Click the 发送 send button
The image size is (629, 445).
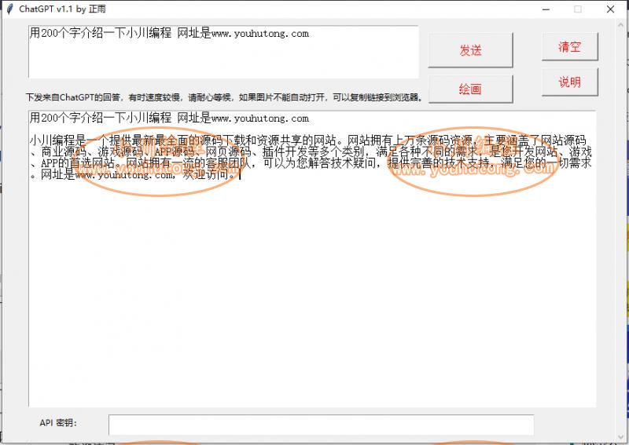470,50
